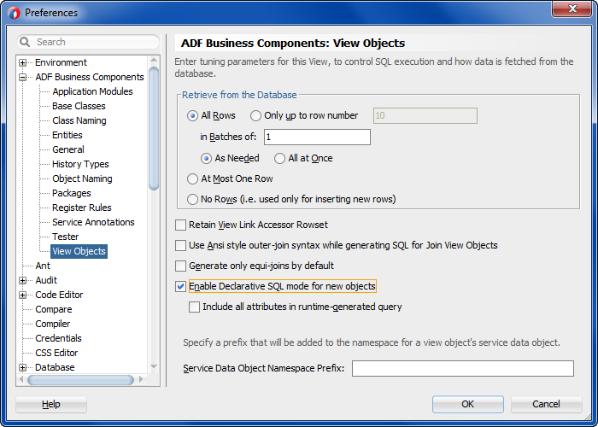Select History Types tree item
Viewport: 598px width, 427px height.
coord(80,164)
